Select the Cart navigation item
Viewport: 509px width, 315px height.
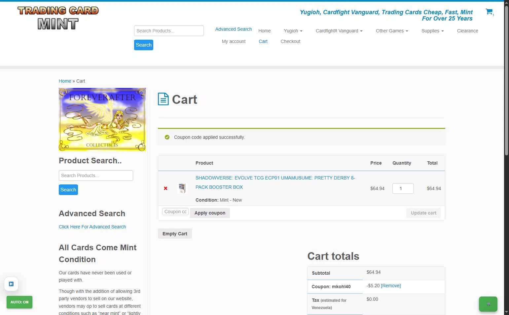tap(263, 41)
